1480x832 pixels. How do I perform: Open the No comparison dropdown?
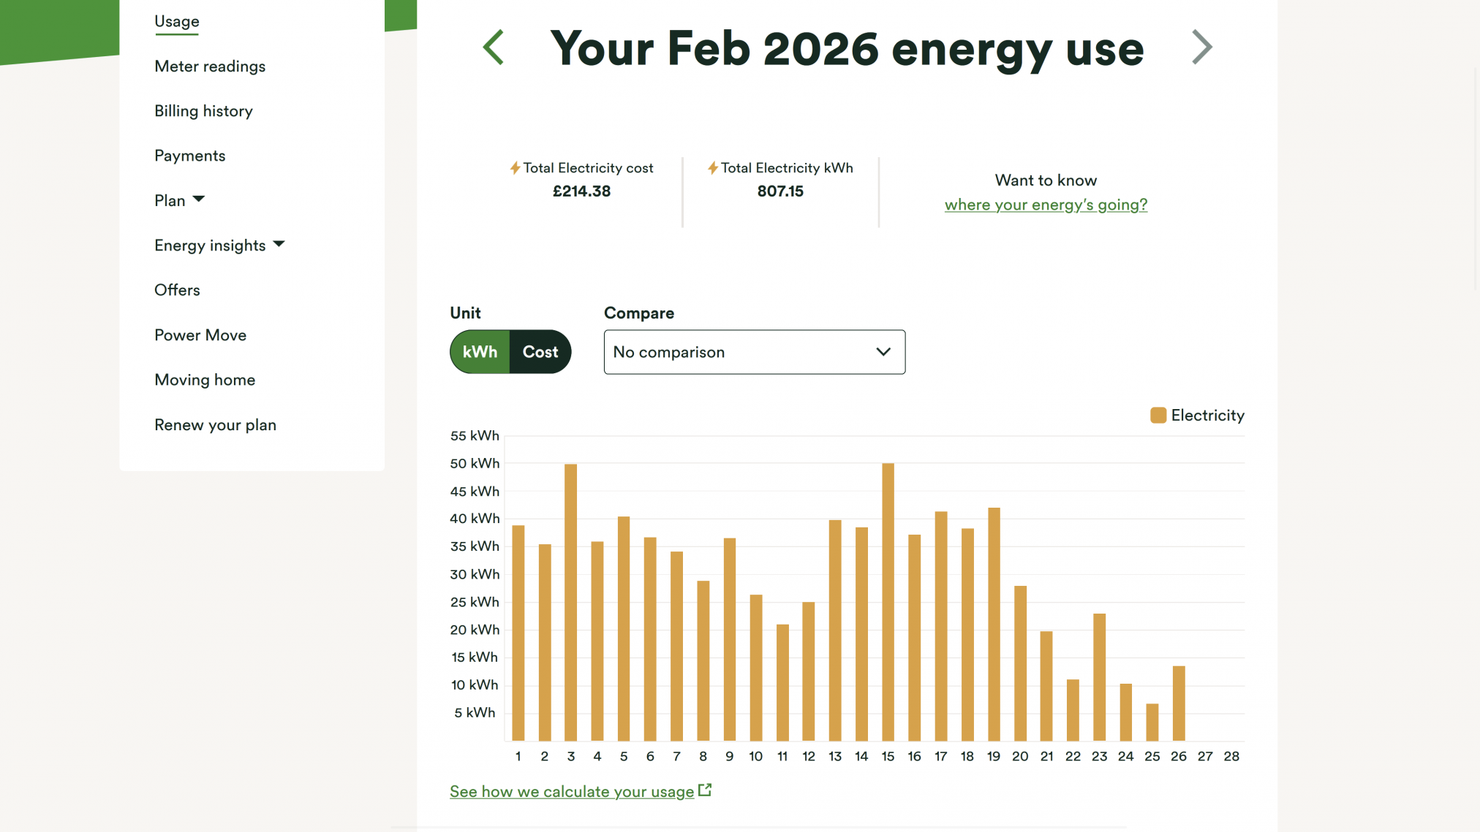pyautogui.click(x=754, y=352)
